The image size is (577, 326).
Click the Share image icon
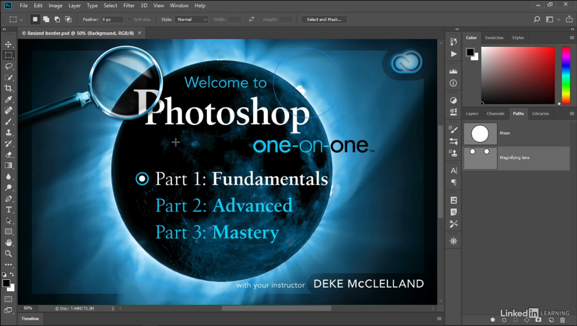pos(569,20)
